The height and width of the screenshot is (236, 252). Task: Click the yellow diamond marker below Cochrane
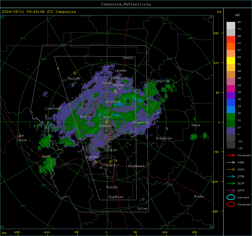pos(96,162)
